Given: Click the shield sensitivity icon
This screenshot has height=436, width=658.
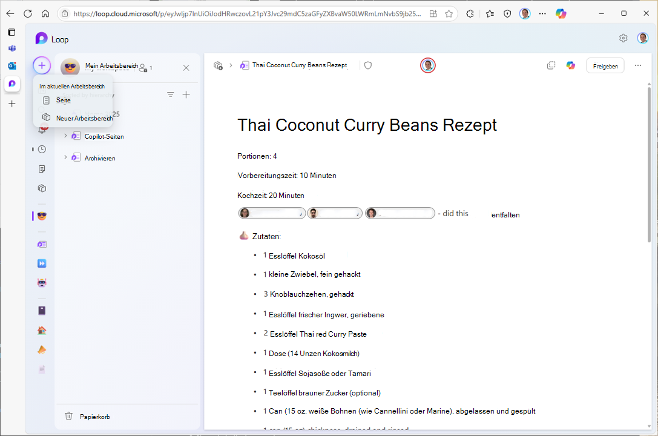Looking at the screenshot, I should point(368,65).
